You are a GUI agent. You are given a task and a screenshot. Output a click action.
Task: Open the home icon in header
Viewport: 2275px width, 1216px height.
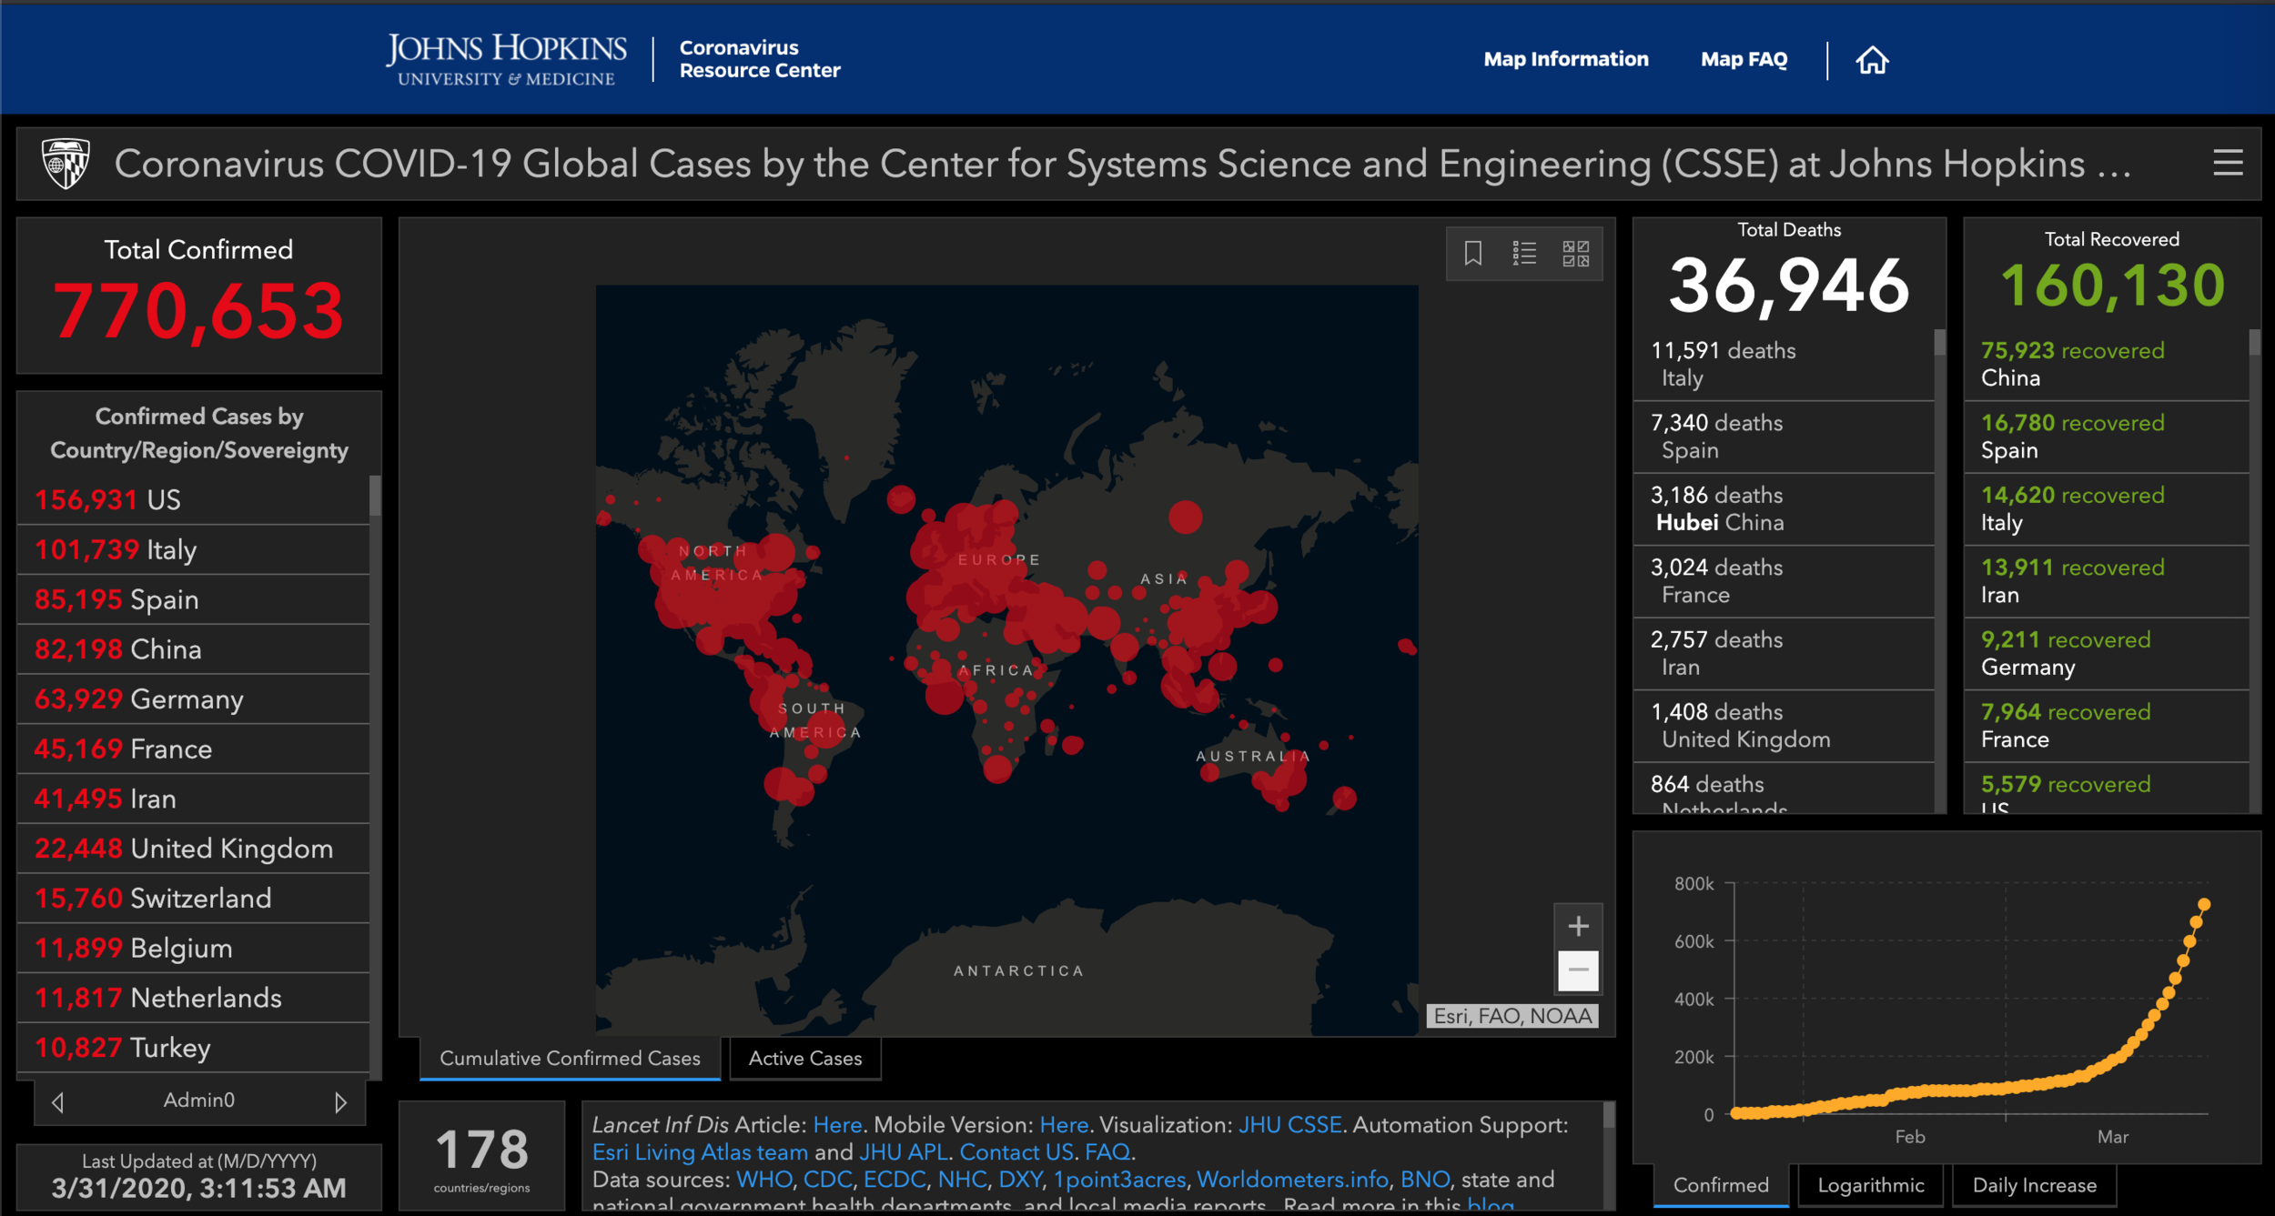tap(1872, 60)
